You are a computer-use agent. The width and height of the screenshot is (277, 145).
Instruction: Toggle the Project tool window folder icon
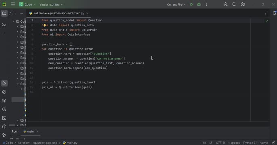coord(4,13)
